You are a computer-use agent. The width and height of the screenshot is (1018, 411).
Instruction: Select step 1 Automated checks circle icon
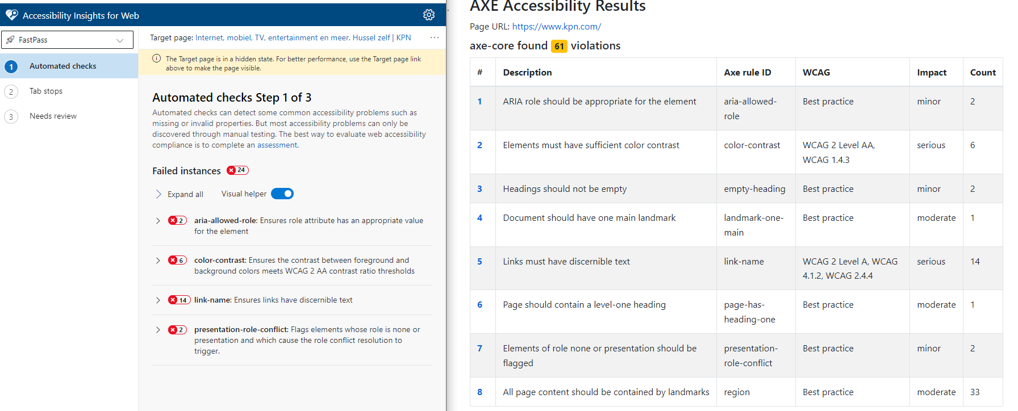pos(11,66)
